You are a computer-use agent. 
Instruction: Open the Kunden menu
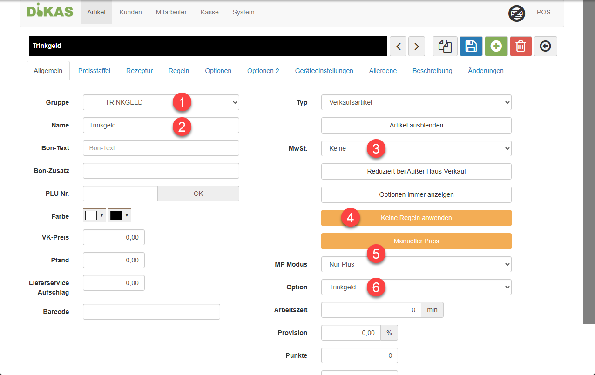point(130,12)
